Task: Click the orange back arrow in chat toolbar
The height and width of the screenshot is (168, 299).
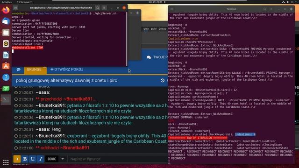Action: pos(17,159)
